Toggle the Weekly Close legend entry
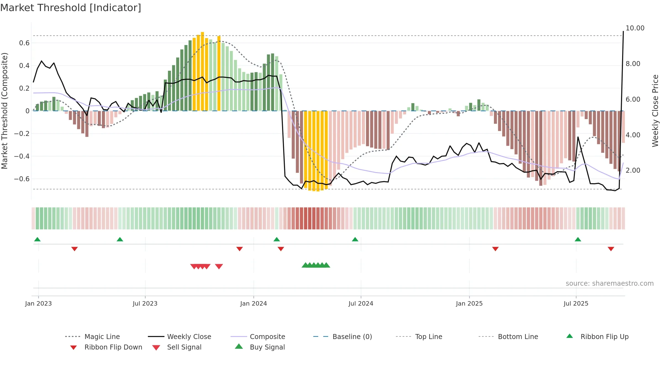This screenshot has width=663, height=373. pyautogui.click(x=180, y=337)
